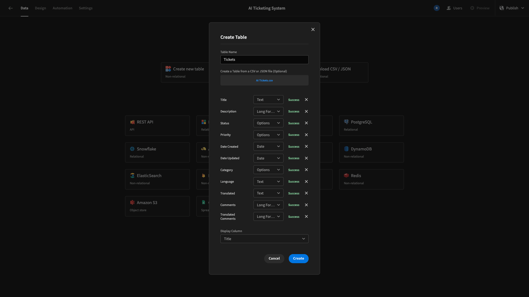Remove the Status column with its X icon
Screen dimensions: 529x297
[306, 123]
